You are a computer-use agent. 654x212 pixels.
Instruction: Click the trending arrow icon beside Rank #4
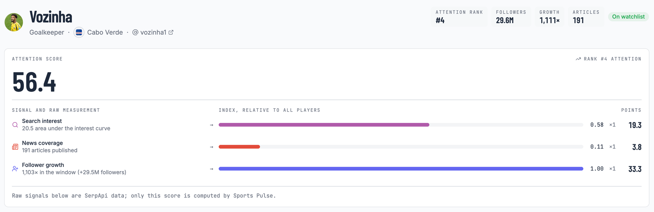coord(578,59)
